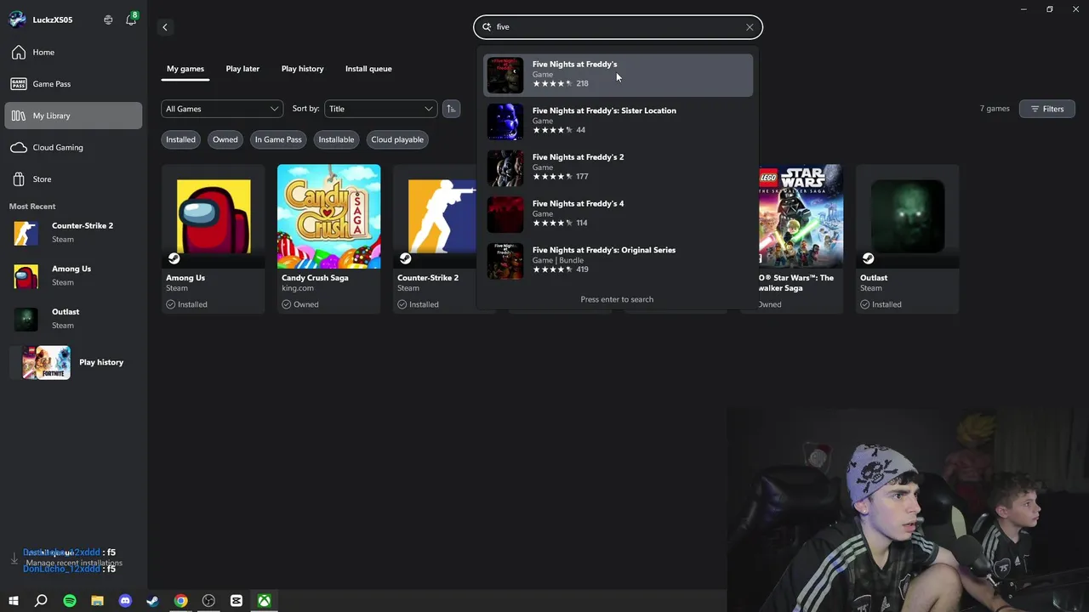Switch to My games tab
The height and width of the screenshot is (612, 1089).
click(x=185, y=69)
